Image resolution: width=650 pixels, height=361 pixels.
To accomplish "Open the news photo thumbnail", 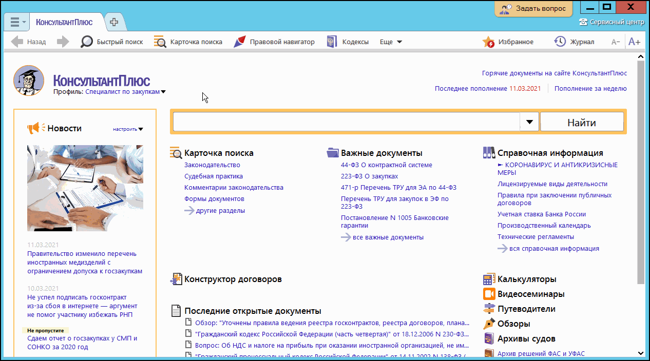I will coord(85,188).
